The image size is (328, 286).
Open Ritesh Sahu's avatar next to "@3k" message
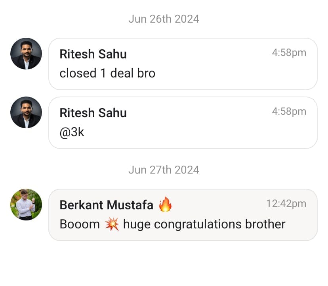(26, 112)
